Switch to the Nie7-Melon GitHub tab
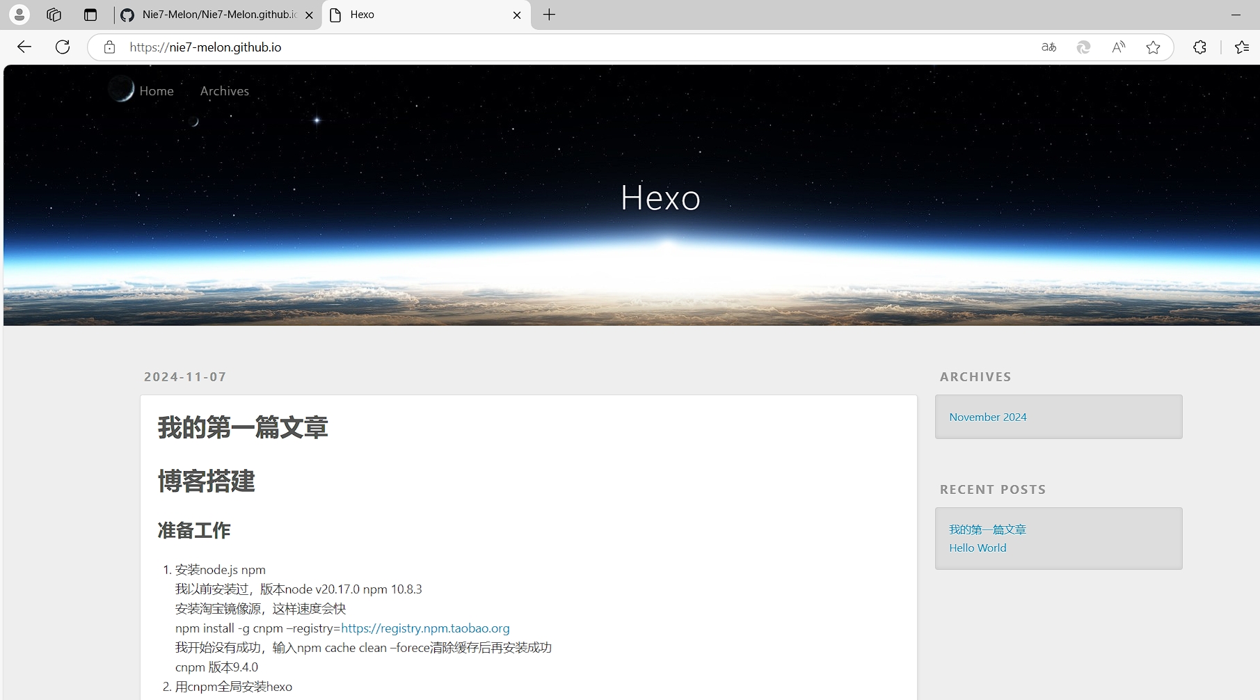 point(217,15)
